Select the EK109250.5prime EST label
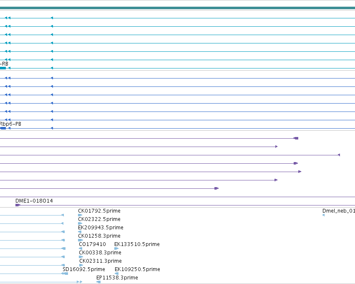355x284 pixels. (x=137, y=269)
